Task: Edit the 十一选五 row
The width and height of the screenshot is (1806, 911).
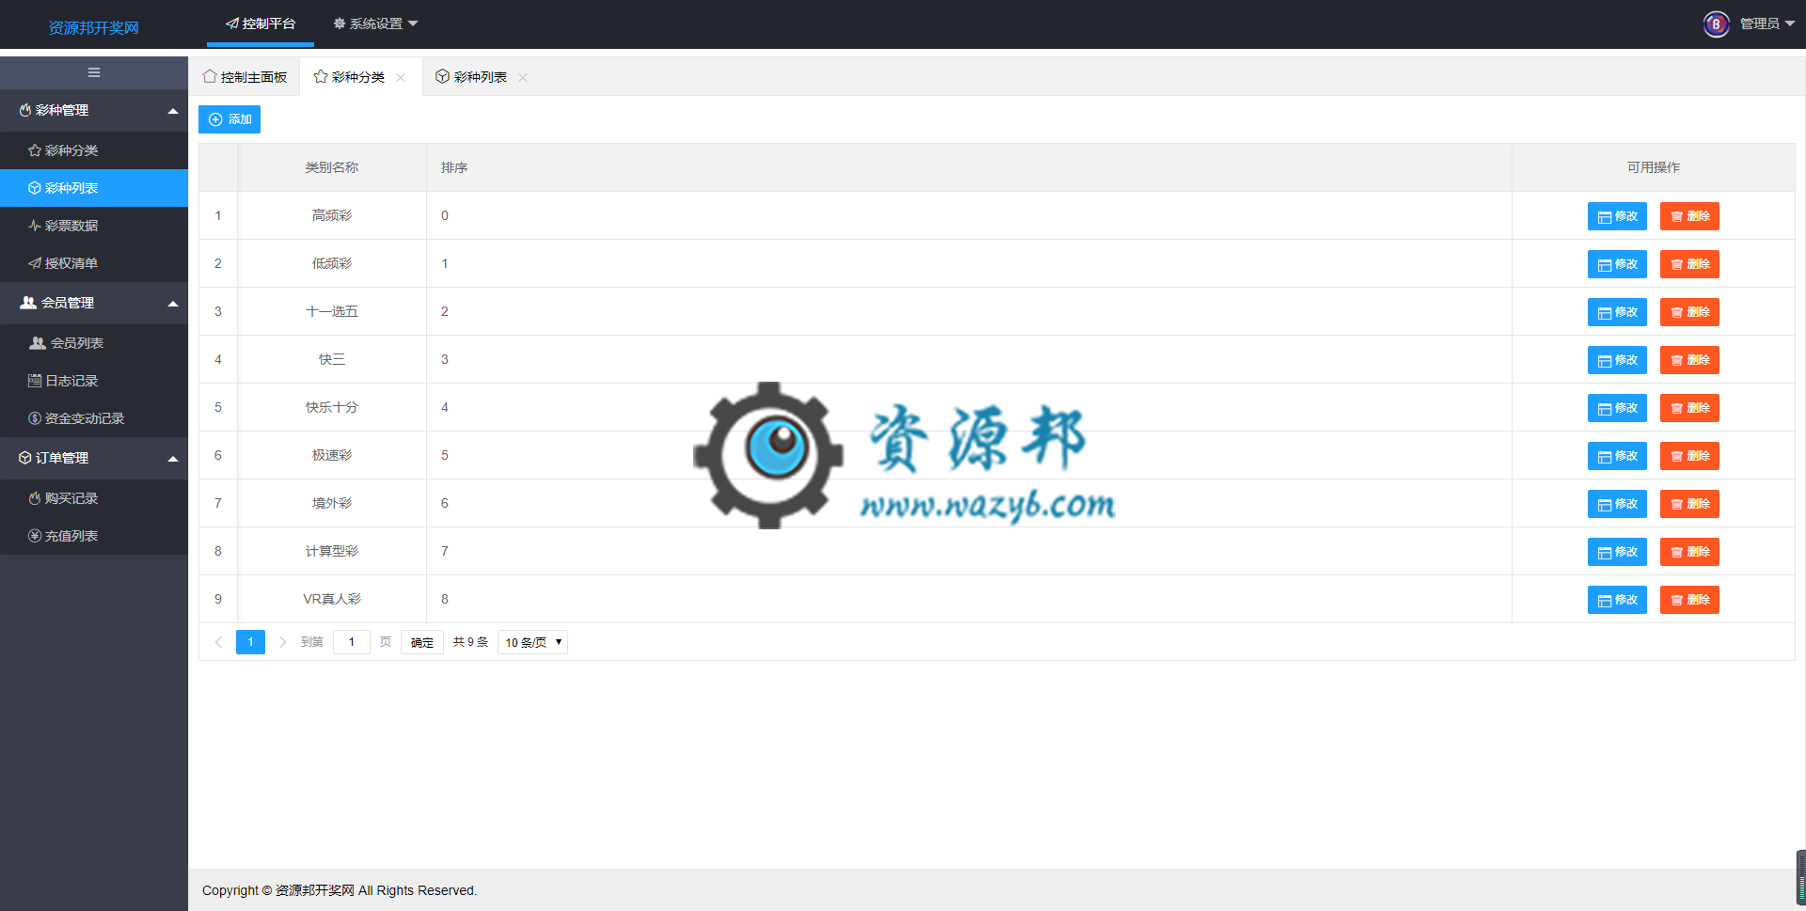Action: (1617, 312)
